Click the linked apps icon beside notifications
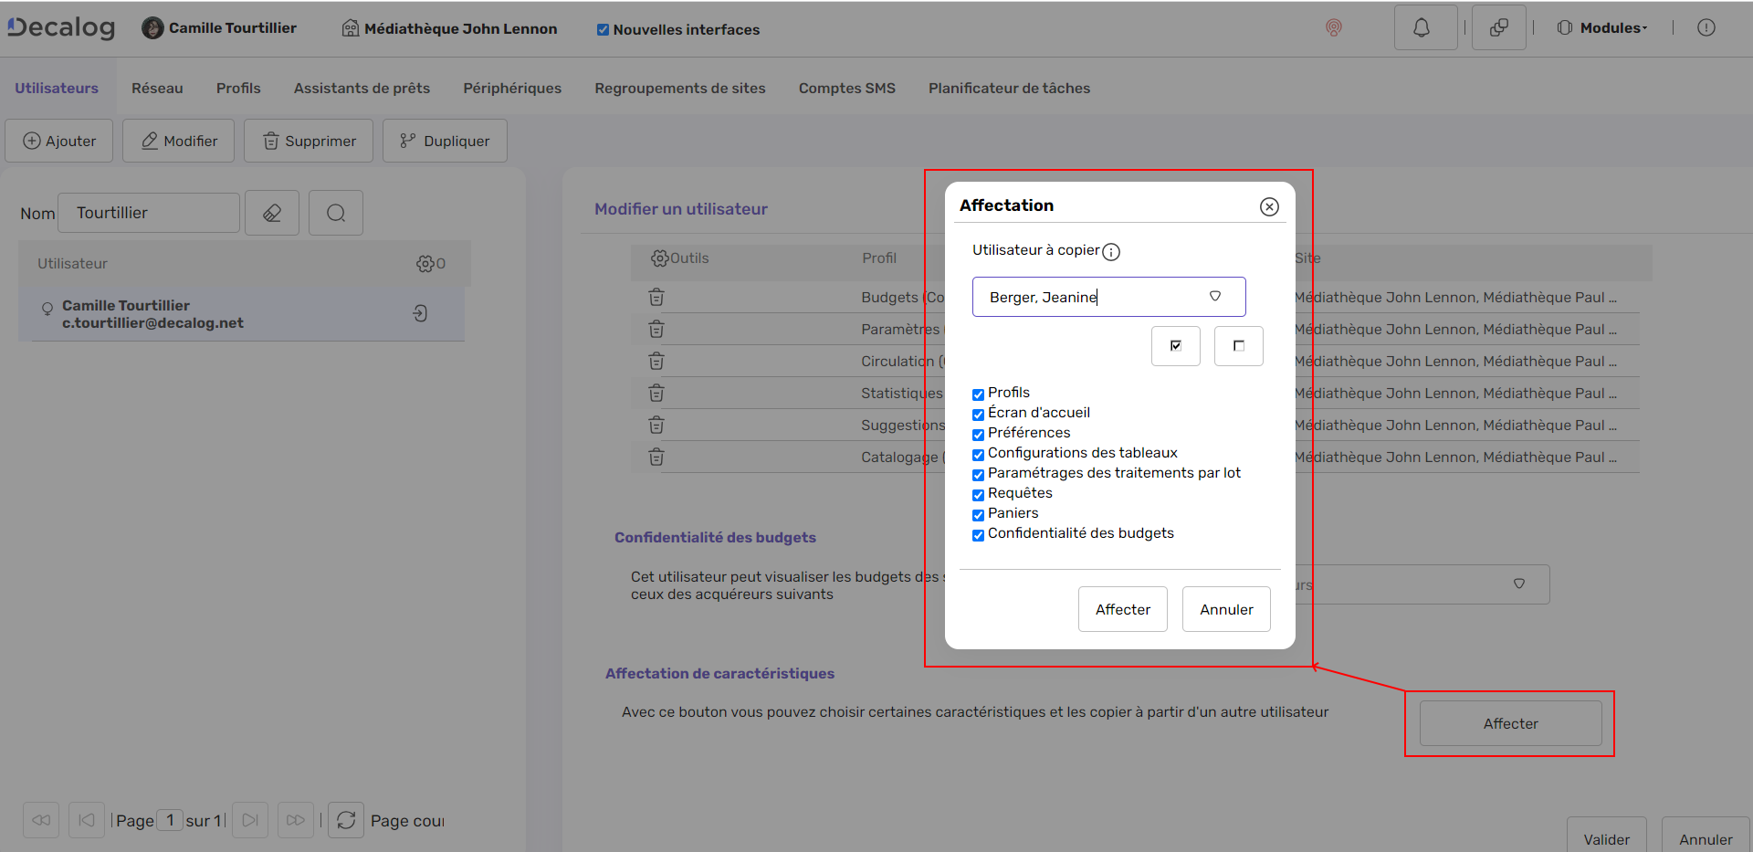The width and height of the screenshot is (1753, 852). pyautogui.click(x=1497, y=27)
